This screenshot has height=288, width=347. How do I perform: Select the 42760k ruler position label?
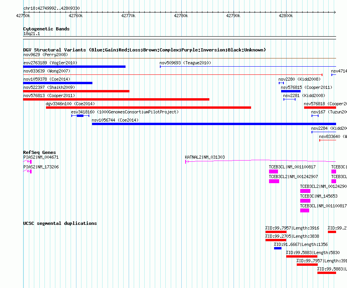pyautogui.click(x=76, y=16)
